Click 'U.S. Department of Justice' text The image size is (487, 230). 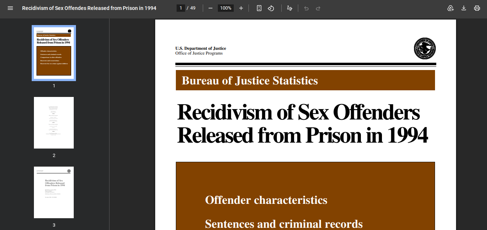click(x=201, y=48)
